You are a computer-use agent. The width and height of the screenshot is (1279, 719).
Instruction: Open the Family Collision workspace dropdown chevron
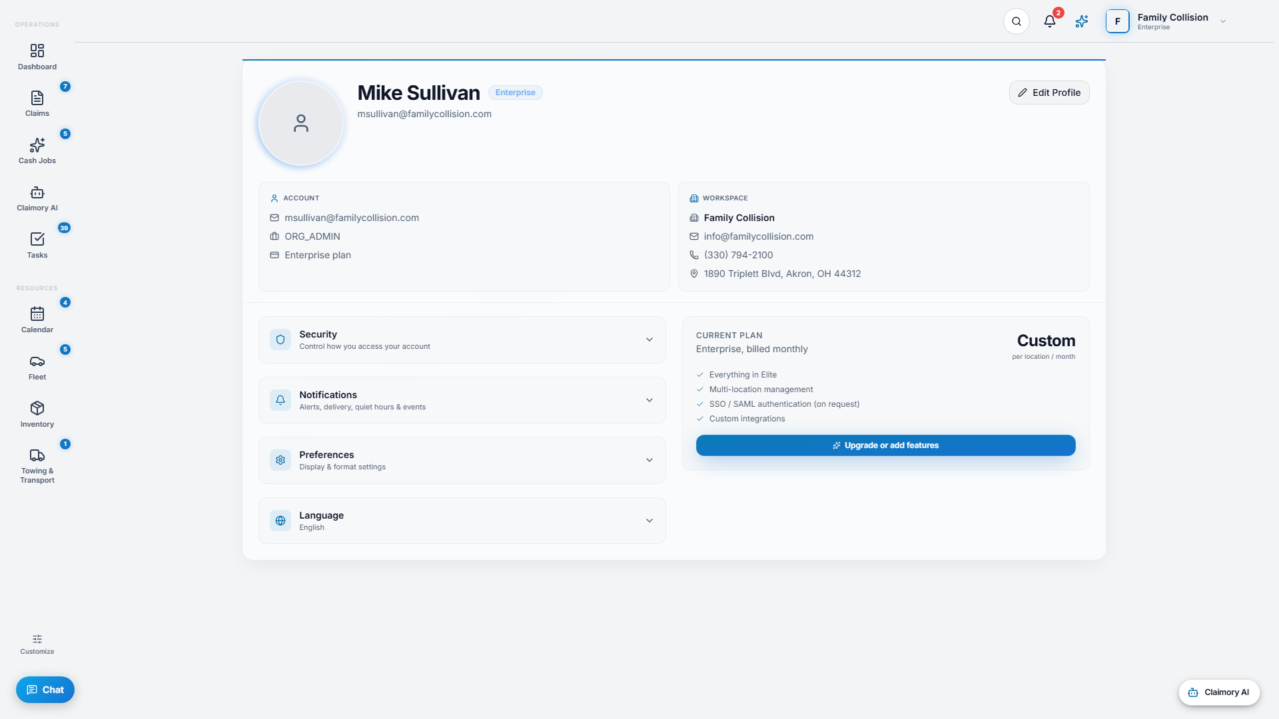(1223, 21)
